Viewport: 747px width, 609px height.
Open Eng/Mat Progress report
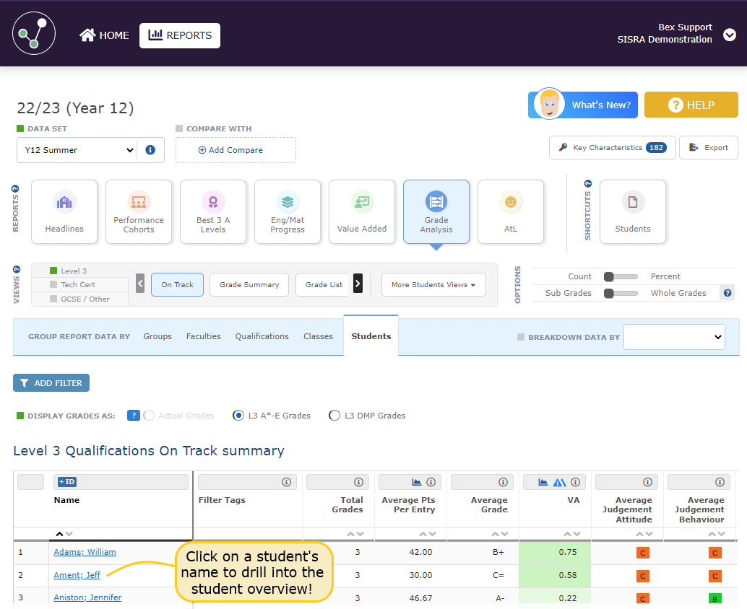click(288, 212)
